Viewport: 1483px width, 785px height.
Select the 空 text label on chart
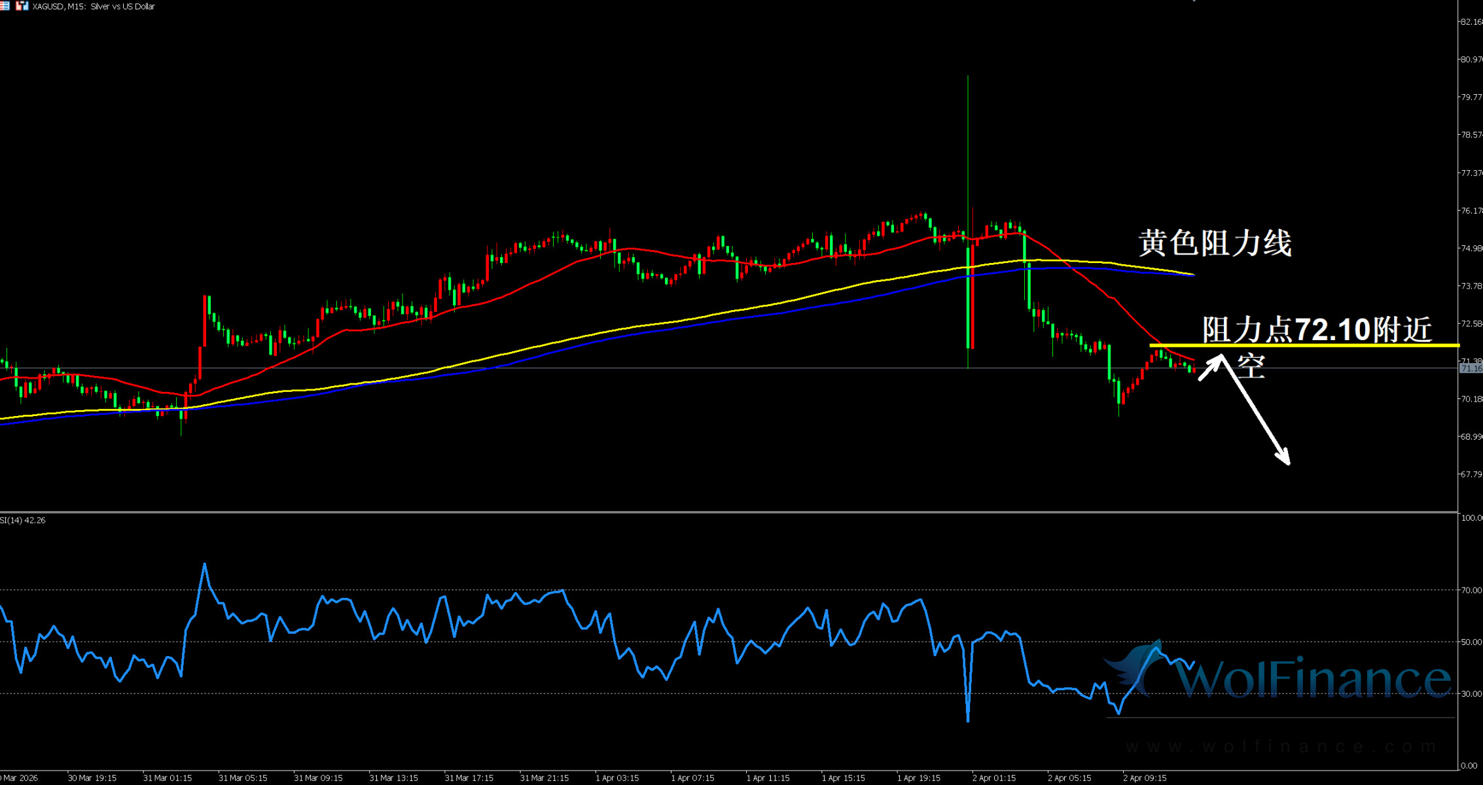coord(1251,366)
